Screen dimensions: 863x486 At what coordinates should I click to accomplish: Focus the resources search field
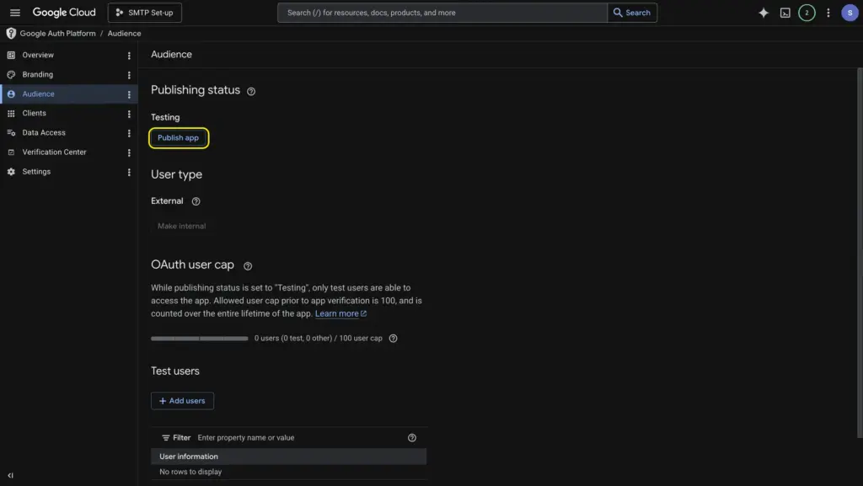pyautogui.click(x=442, y=12)
